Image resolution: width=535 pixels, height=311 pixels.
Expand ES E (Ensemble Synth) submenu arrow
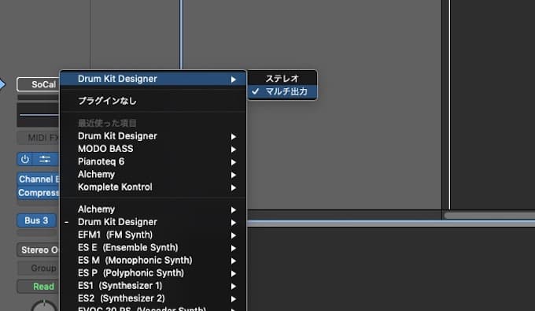[x=234, y=248]
